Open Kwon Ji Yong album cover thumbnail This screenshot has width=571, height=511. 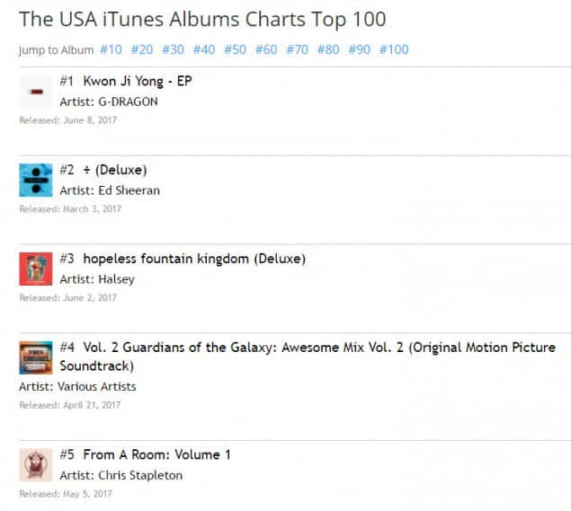coord(36,92)
